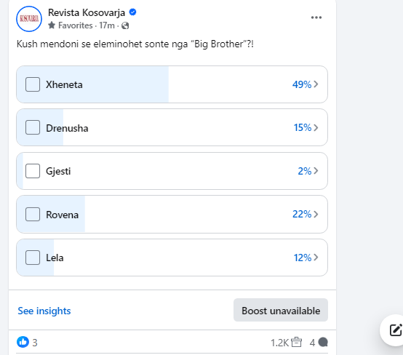Screen dimensions: 403x355
Task: Click the globe public audience icon
Action: coord(125,25)
